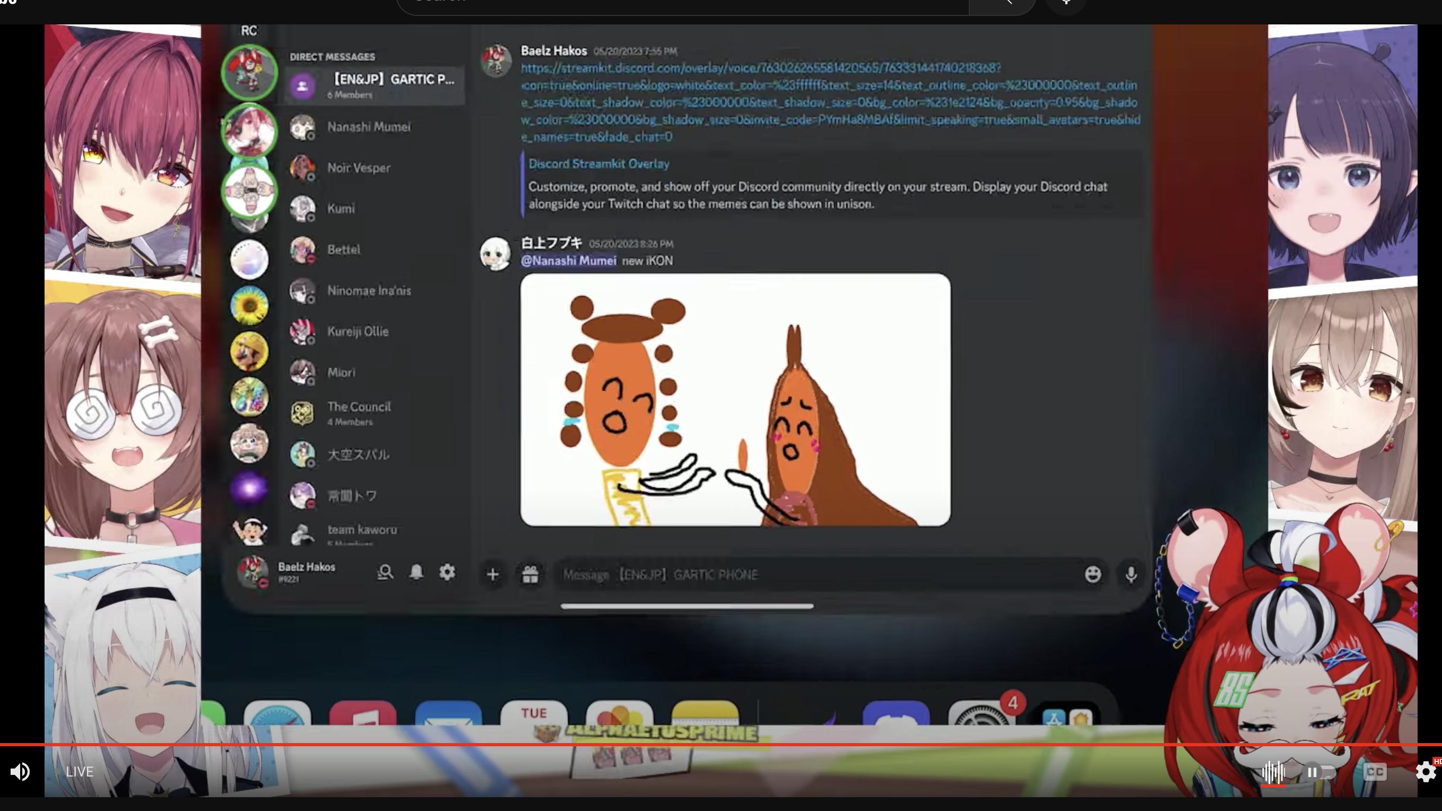Open the streamkit.discord.com overlay URL
1442x811 pixels.
830,102
